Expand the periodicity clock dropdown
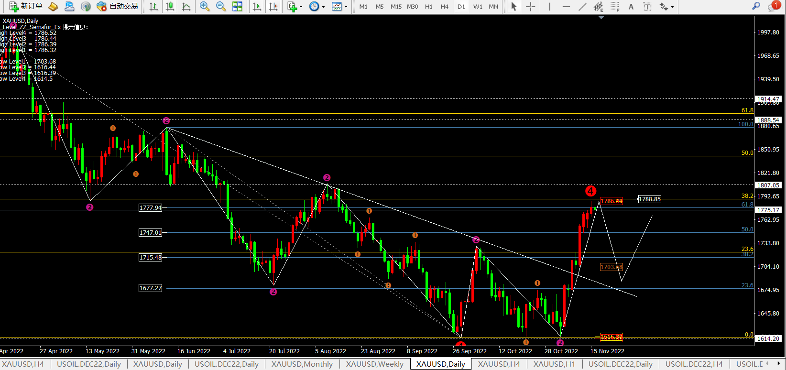786x370 pixels. tap(317, 7)
